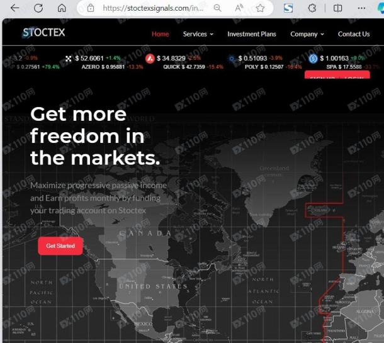Click the blue USD coin icon

(x=313, y=59)
